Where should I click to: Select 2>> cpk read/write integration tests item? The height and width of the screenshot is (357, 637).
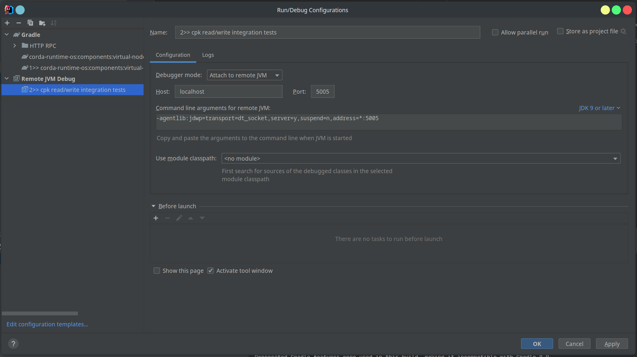click(x=73, y=90)
